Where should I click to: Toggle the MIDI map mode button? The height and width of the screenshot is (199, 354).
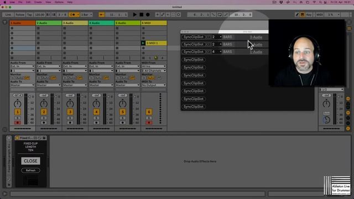[x=320, y=15]
